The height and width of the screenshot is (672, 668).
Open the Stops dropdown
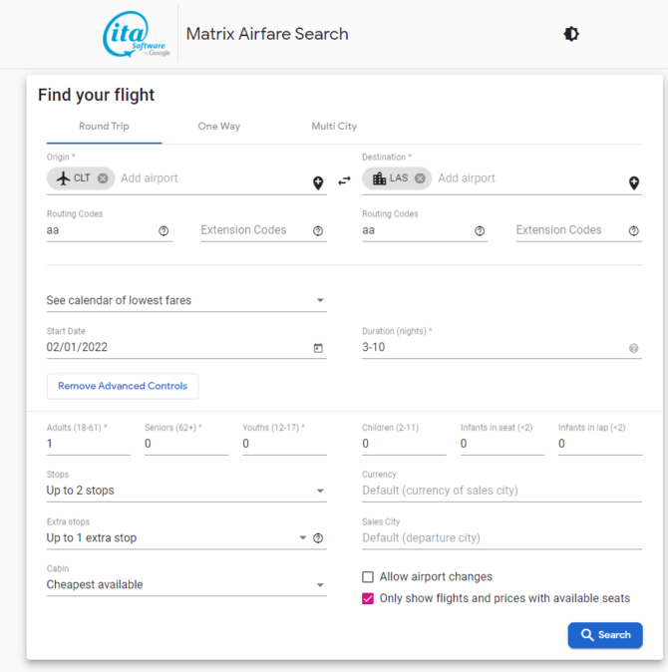(x=186, y=491)
